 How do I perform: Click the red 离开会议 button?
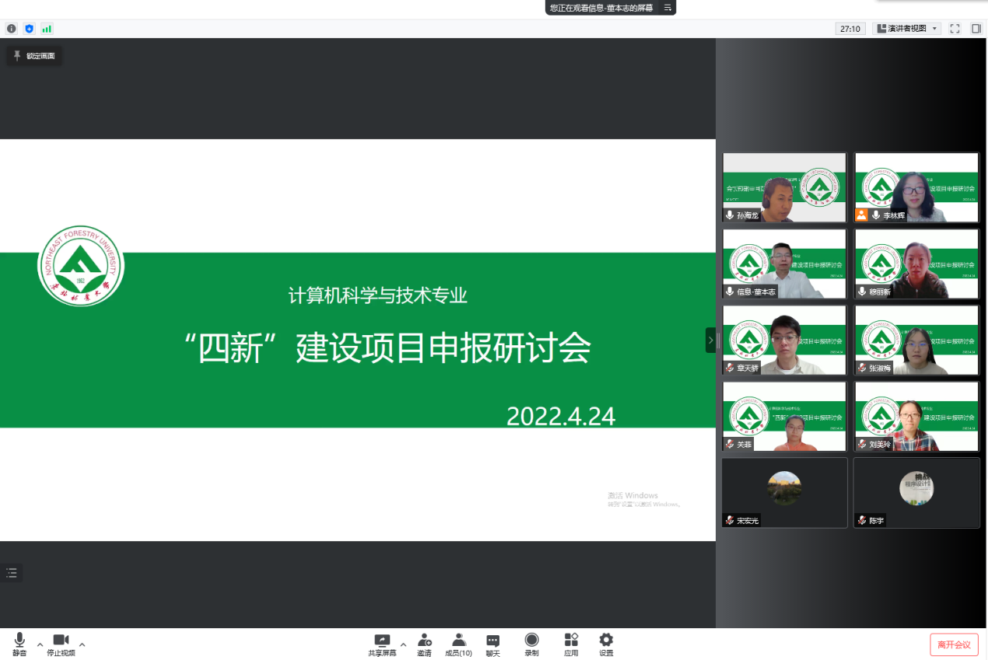(954, 644)
